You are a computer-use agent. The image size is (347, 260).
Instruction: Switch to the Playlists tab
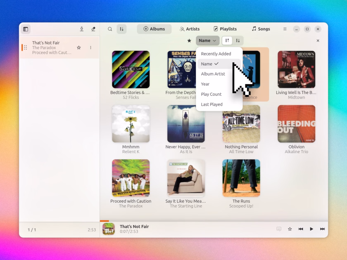point(225,29)
